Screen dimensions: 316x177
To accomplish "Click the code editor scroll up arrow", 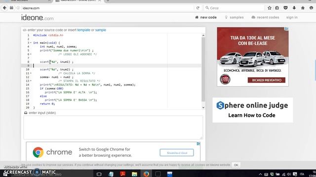I will [203, 35].
